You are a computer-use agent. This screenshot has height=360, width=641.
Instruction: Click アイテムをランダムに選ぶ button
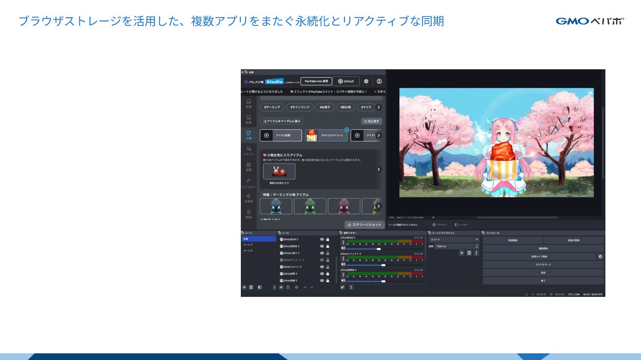pos(282,121)
